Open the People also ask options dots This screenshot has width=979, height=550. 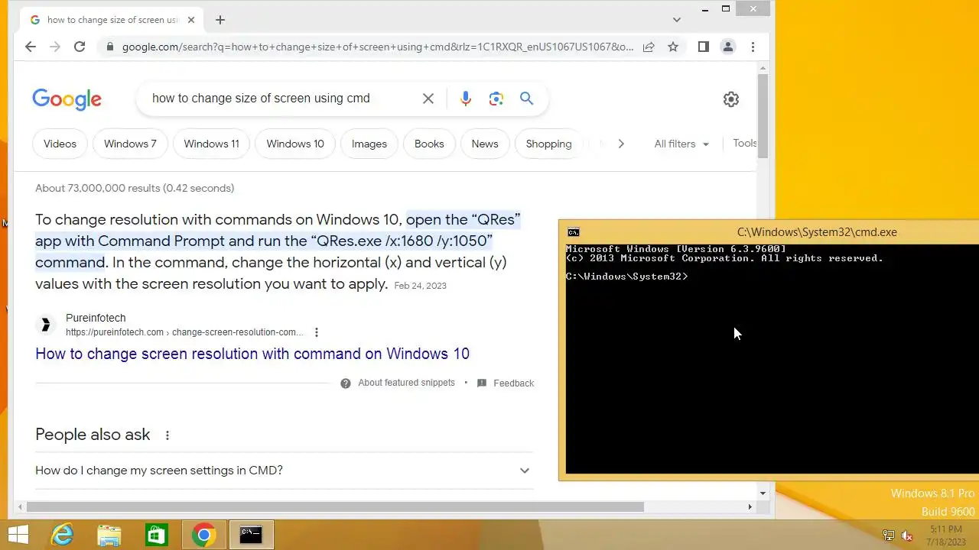pos(167,435)
